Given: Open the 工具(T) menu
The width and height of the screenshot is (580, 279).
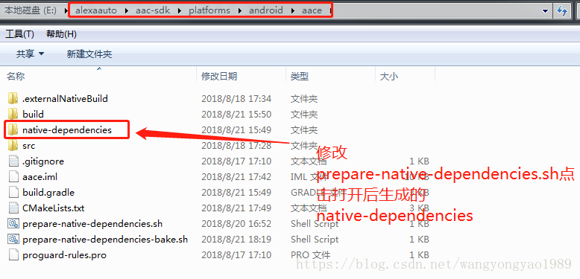Looking at the screenshot, I should (19, 34).
